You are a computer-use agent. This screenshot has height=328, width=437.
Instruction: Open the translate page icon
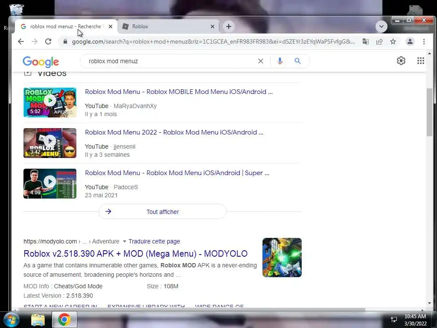(x=366, y=41)
